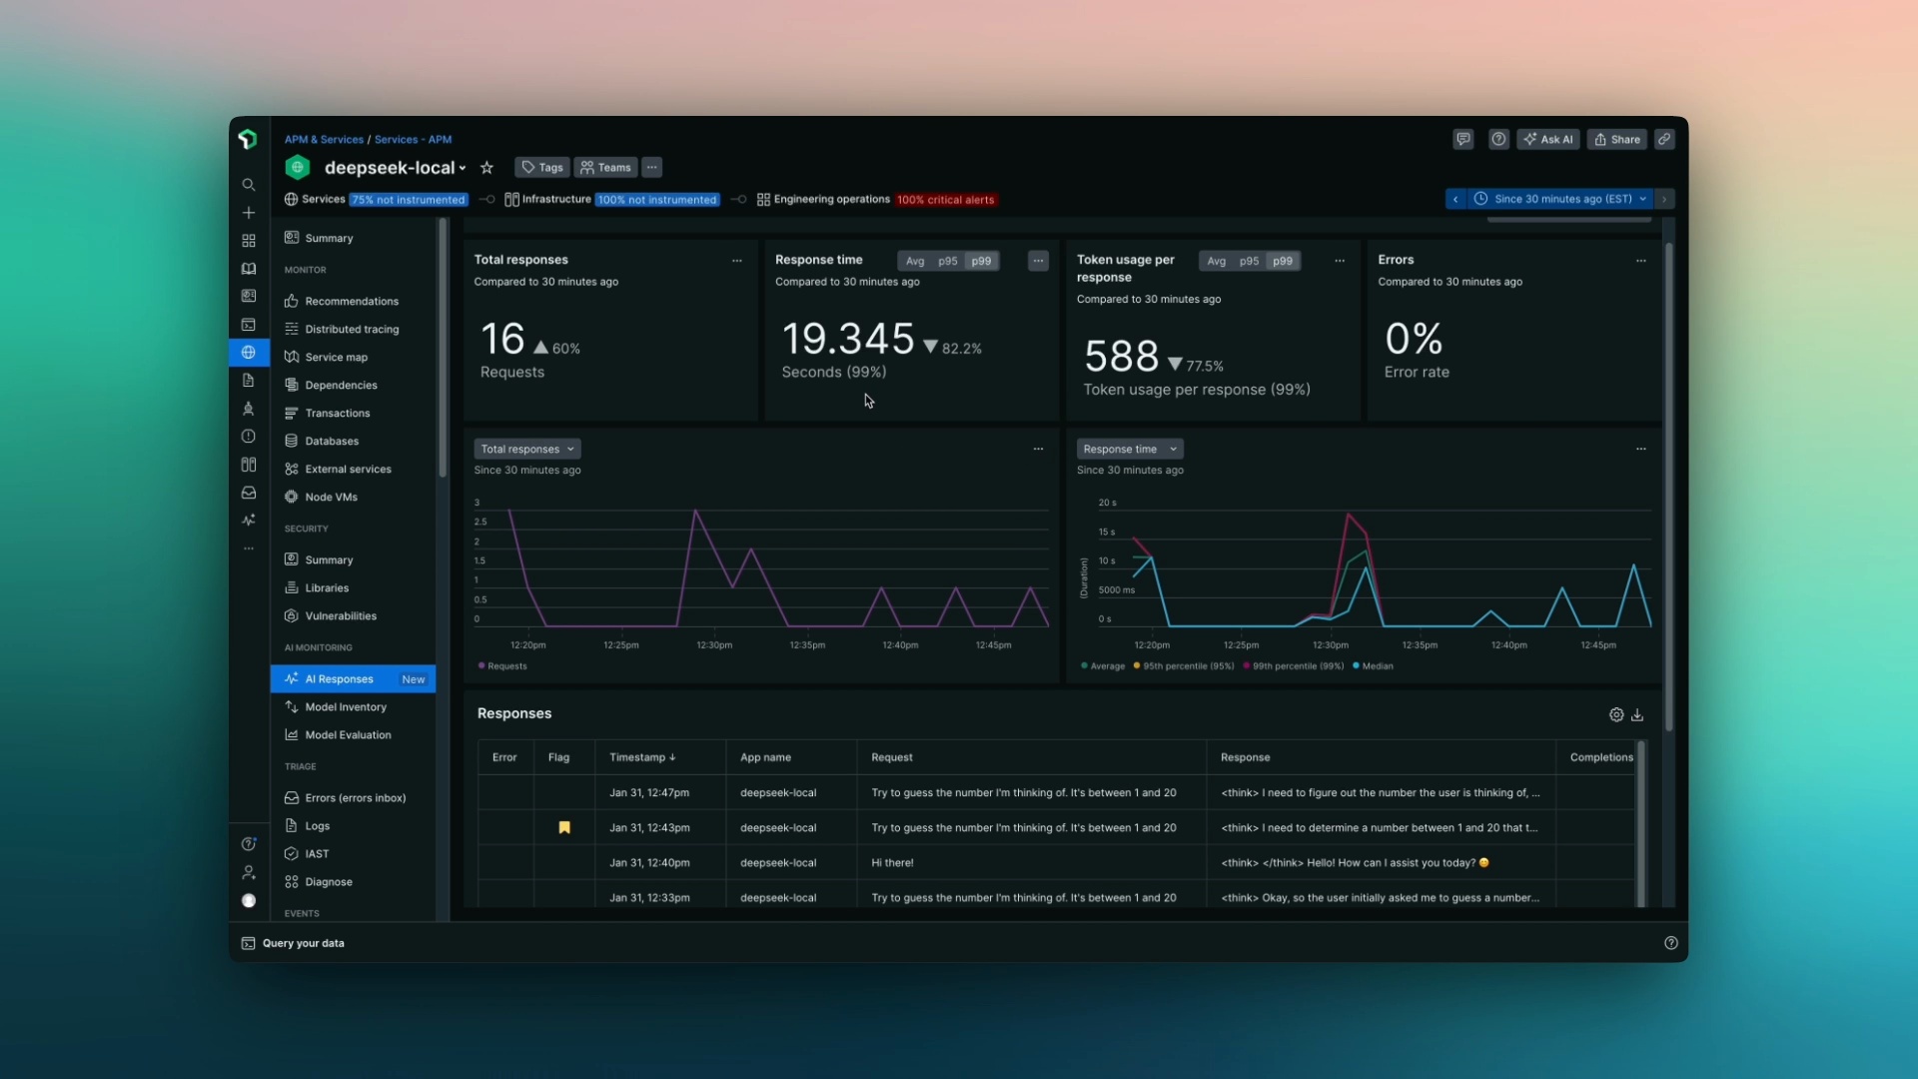Image resolution: width=1918 pixels, height=1079 pixels.
Task: Go to Distributed tracing page
Action: coord(352,330)
